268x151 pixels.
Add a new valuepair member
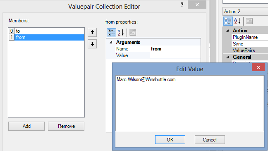pyautogui.click(x=26, y=126)
